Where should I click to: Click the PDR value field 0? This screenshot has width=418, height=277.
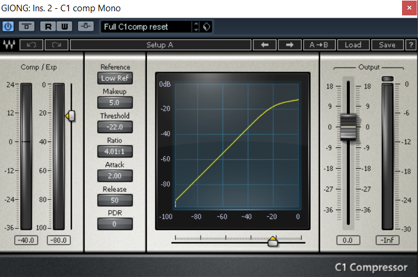click(115, 224)
